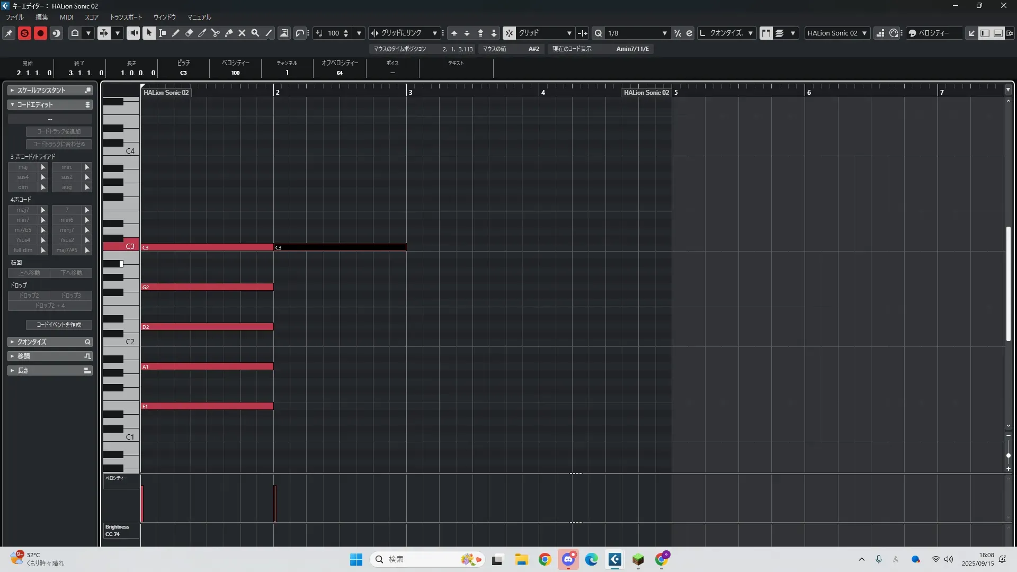
Task: Toggle the Solo editor button
Action: 24,33
